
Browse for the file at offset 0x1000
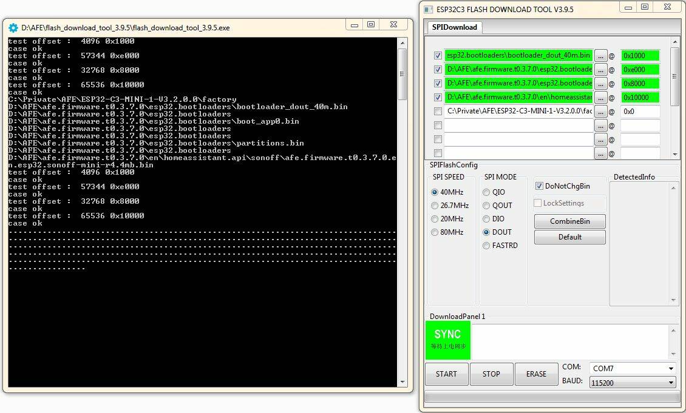(600, 56)
